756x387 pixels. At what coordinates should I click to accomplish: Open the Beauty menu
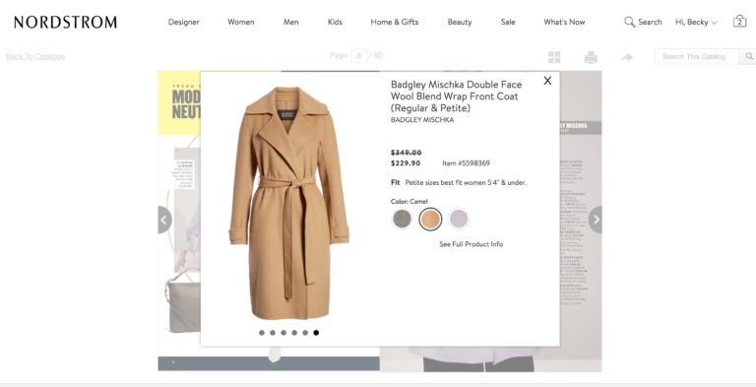coord(460,23)
